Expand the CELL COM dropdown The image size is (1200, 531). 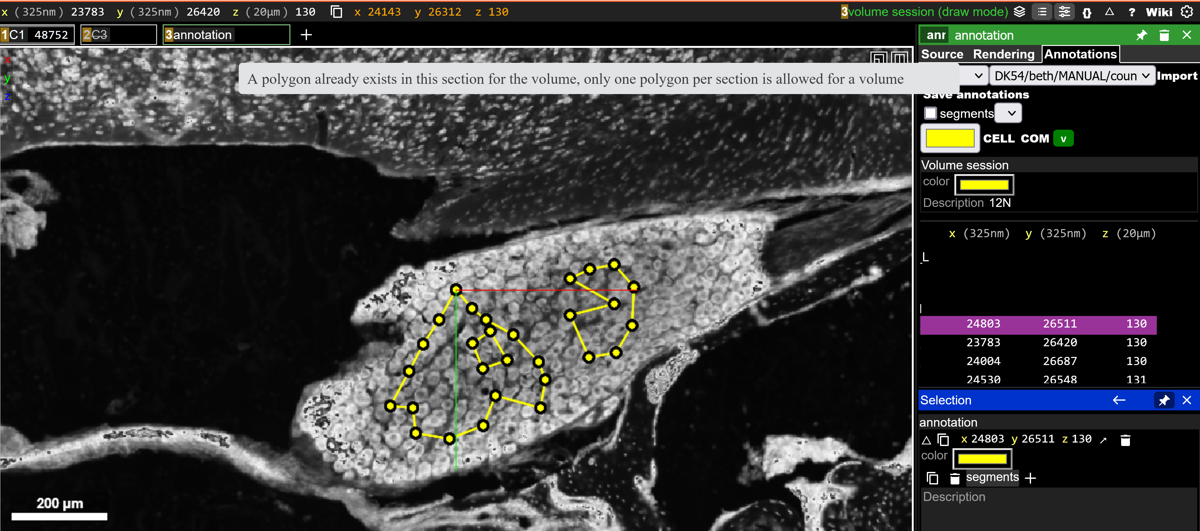1064,138
